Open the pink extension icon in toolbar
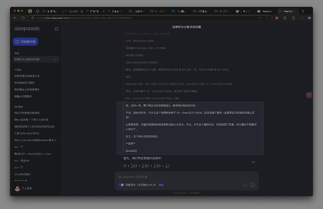 coord(277,18)
